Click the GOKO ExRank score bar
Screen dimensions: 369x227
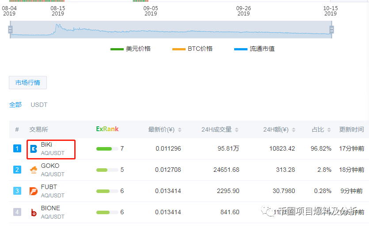click(x=107, y=170)
